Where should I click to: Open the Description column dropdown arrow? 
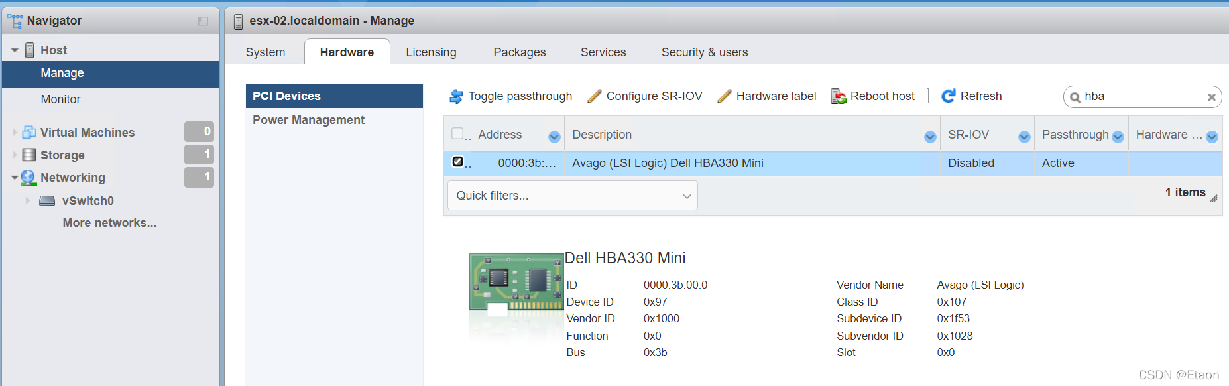(930, 137)
